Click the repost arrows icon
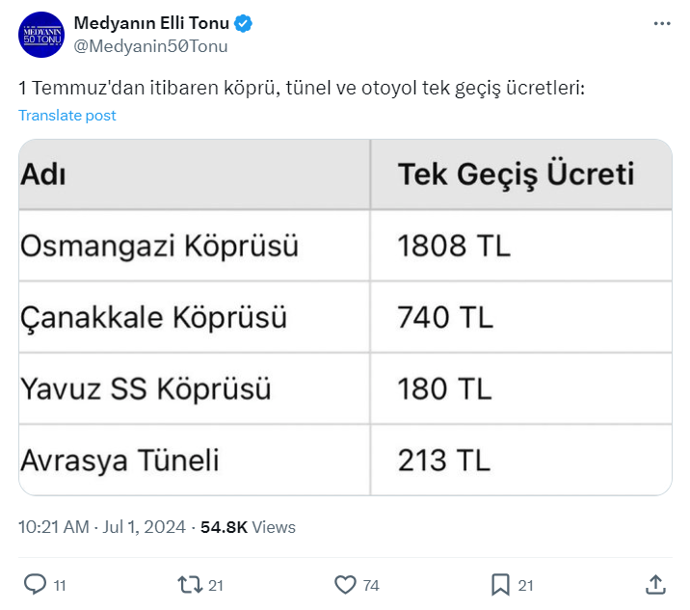This screenshot has width=690, height=610. [189, 584]
